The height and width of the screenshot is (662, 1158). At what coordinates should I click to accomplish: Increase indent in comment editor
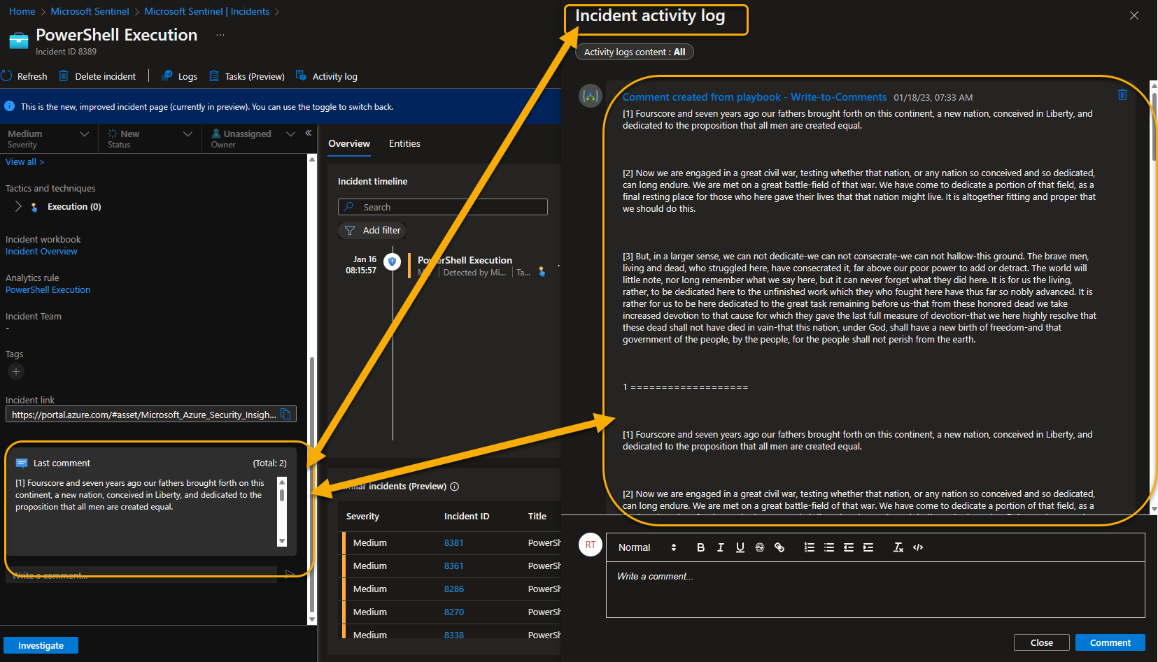pos(868,547)
